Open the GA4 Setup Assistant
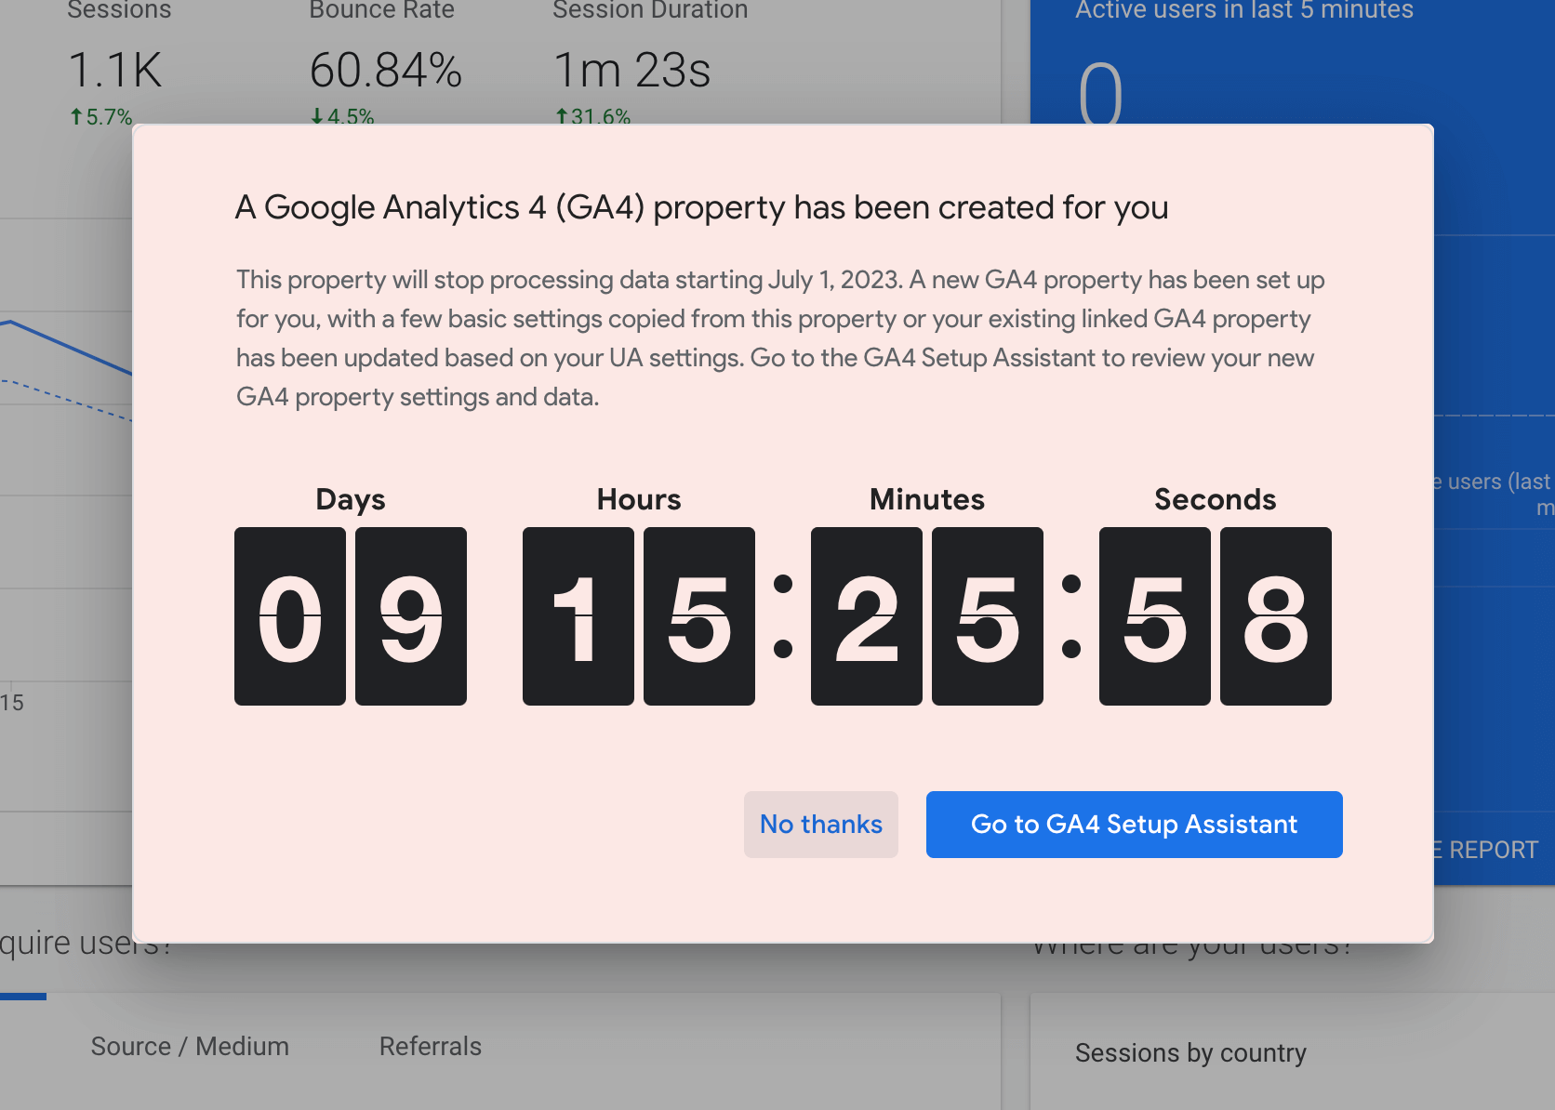The height and width of the screenshot is (1110, 1555). point(1134,825)
